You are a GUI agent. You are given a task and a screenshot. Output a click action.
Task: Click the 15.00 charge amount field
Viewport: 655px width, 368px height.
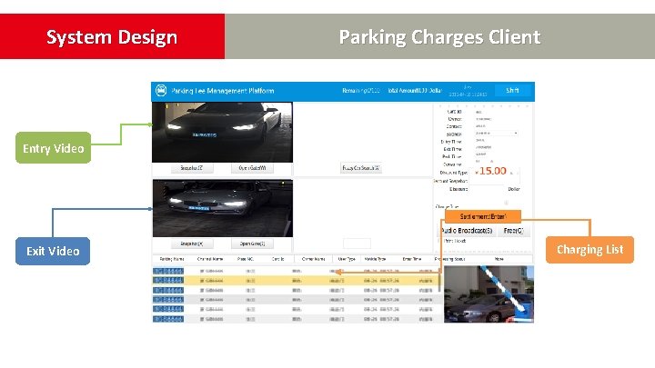[495, 172]
